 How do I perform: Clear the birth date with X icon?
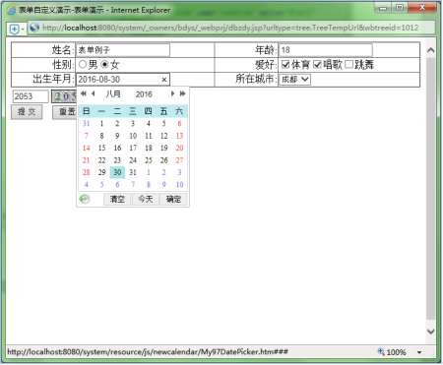point(164,80)
